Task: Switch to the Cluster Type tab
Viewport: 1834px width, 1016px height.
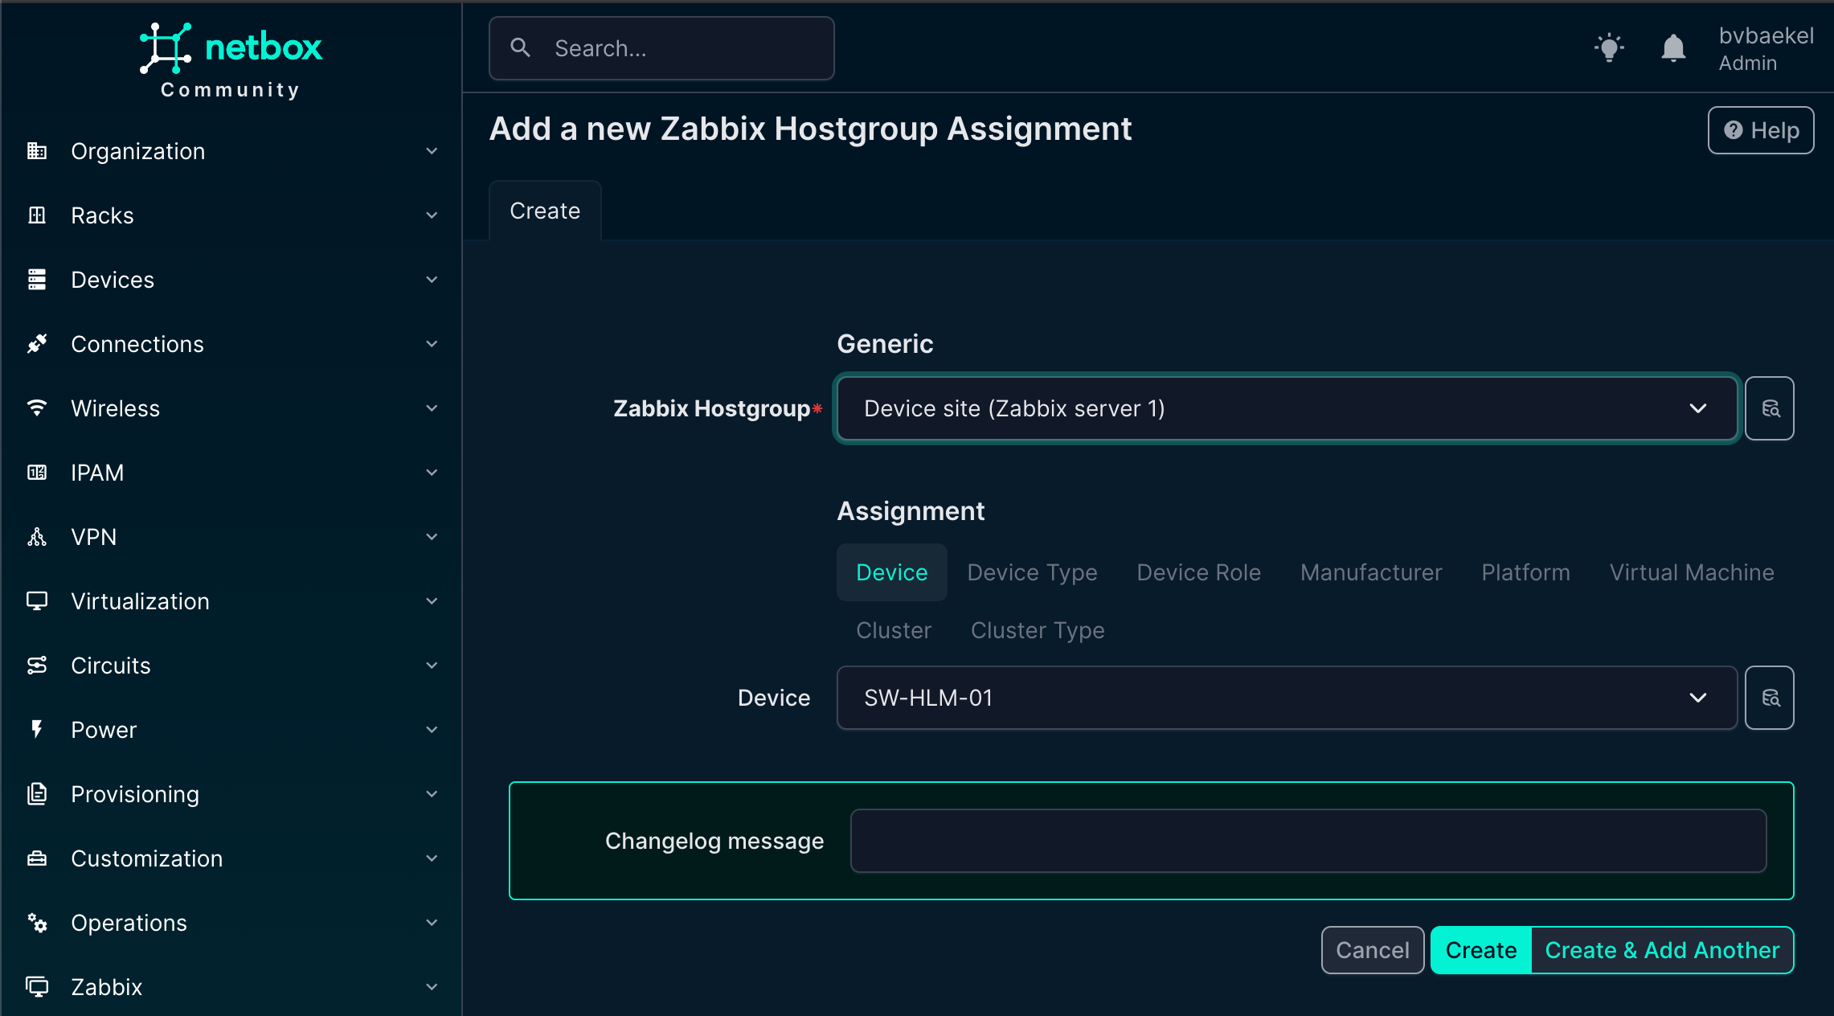Action: (1037, 630)
